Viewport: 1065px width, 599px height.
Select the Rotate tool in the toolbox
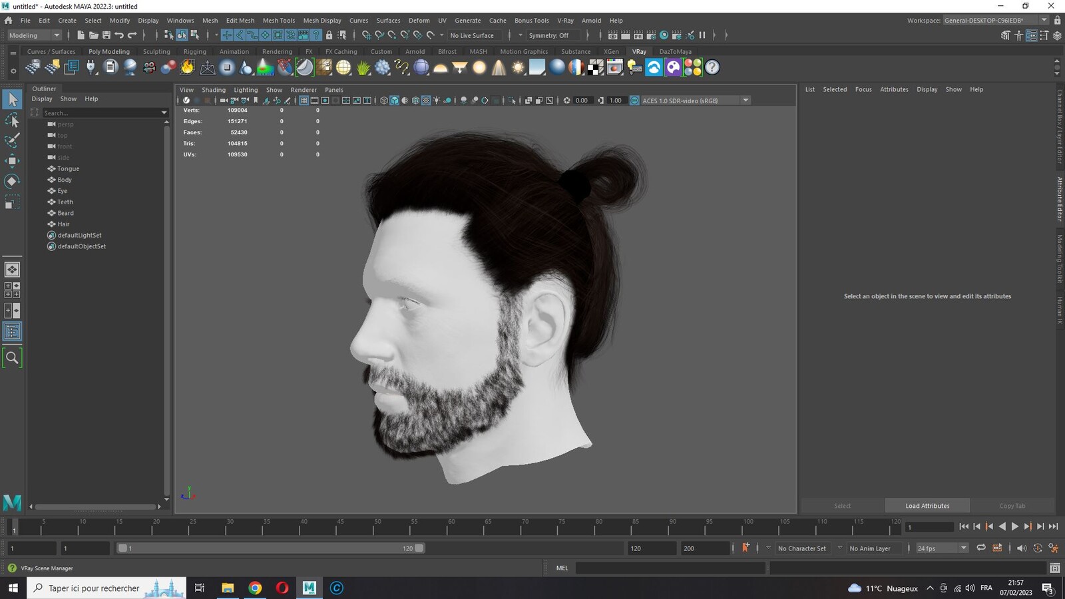coord(12,181)
